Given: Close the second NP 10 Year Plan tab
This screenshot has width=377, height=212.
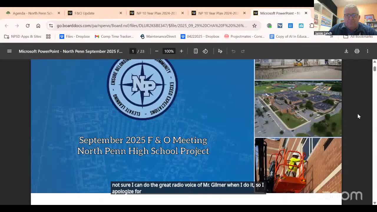Looking at the screenshot, I should pyautogui.click(x=244, y=13).
